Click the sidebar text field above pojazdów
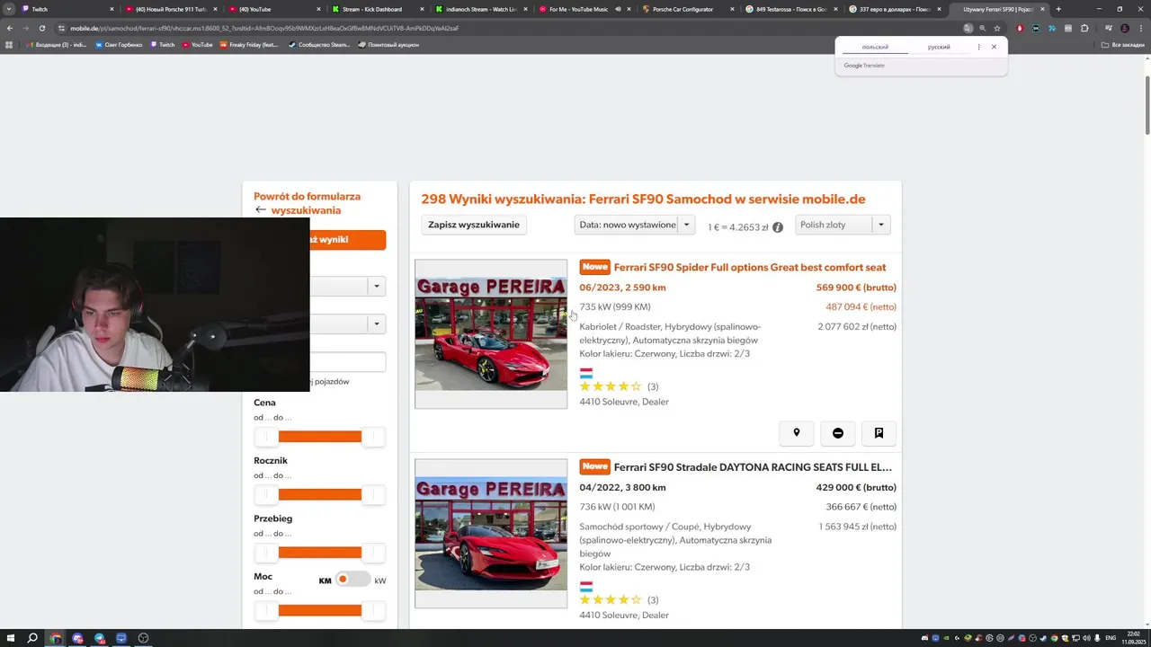This screenshot has width=1151, height=647. pyautogui.click(x=348, y=361)
